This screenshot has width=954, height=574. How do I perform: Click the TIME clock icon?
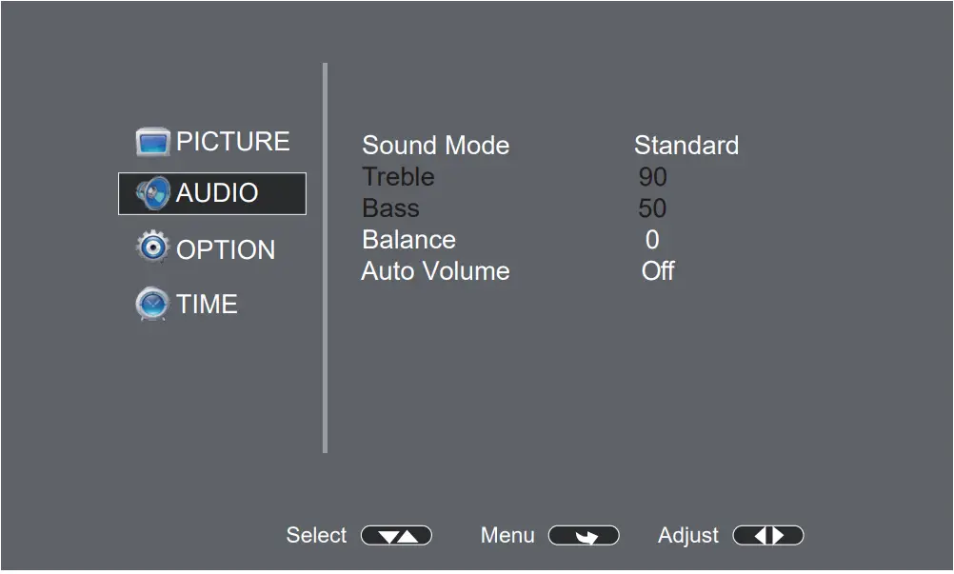click(152, 305)
